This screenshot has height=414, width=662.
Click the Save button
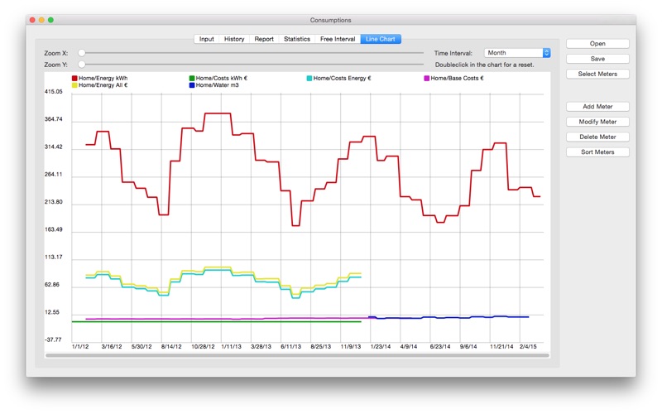click(x=597, y=59)
